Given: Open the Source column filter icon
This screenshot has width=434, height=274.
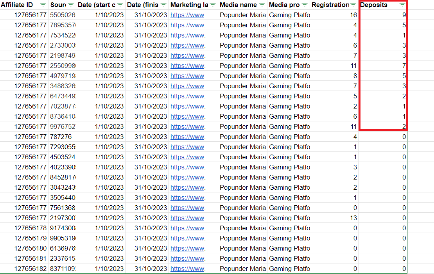Looking at the screenshot, I should pyautogui.click(x=71, y=5).
